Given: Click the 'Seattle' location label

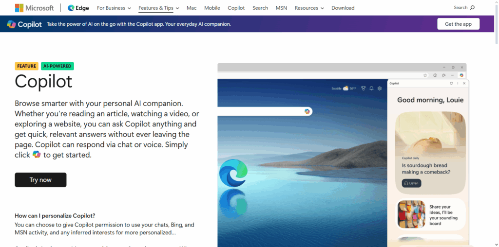Looking at the screenshot, I should click(x=336, y=88).
